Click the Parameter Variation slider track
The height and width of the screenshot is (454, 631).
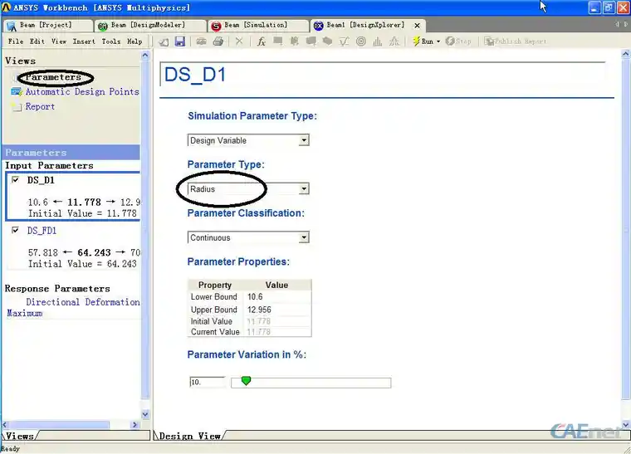pyautogui.click(x=311, y=383)
